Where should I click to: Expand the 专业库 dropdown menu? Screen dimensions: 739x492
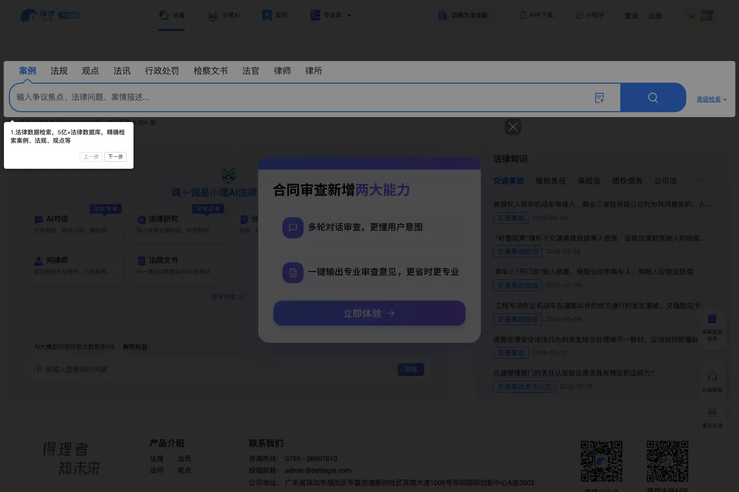331,15
